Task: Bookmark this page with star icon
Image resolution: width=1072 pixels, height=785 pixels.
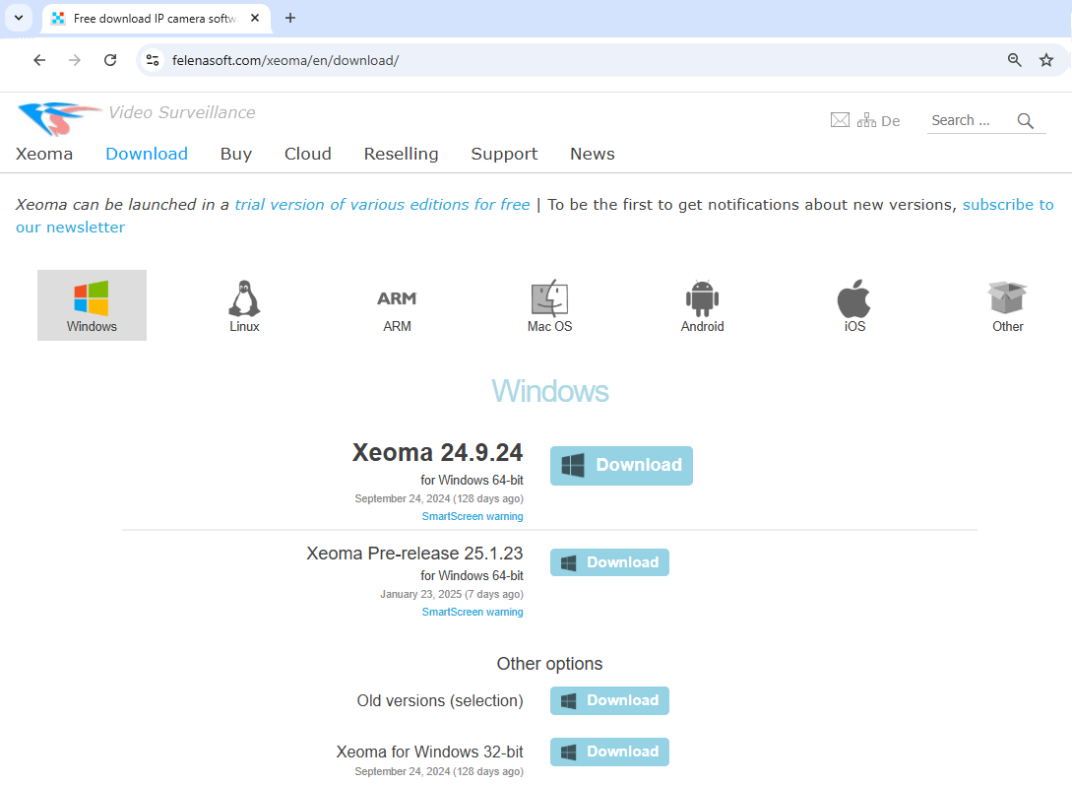Action: click(1046, 60)
